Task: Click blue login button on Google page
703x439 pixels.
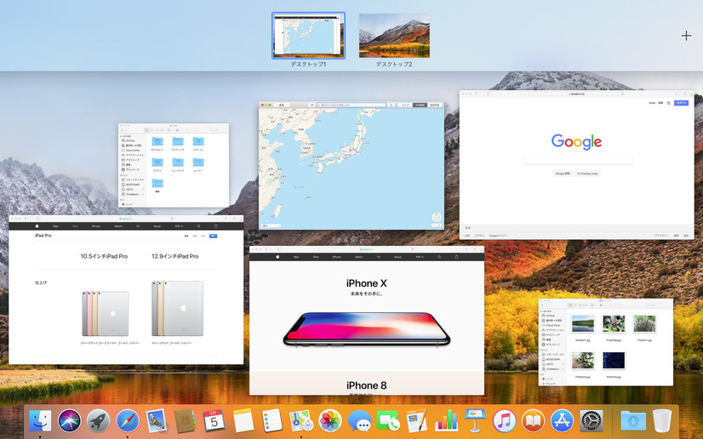Action: point(681,103)
